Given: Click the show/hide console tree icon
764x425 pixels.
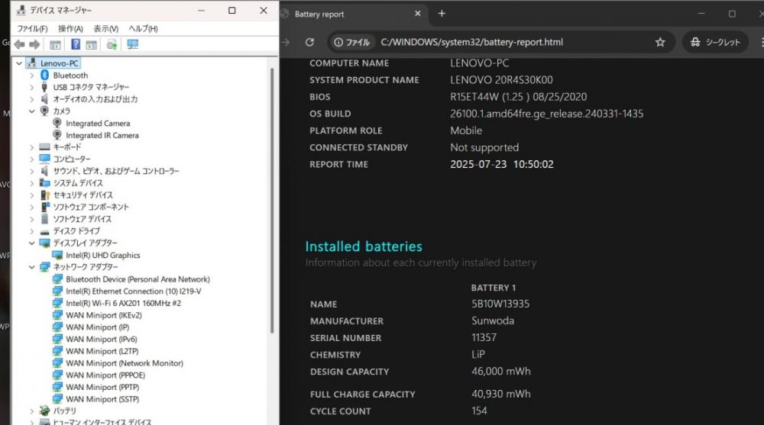Looking at the screenshot, I should (55, 44).
